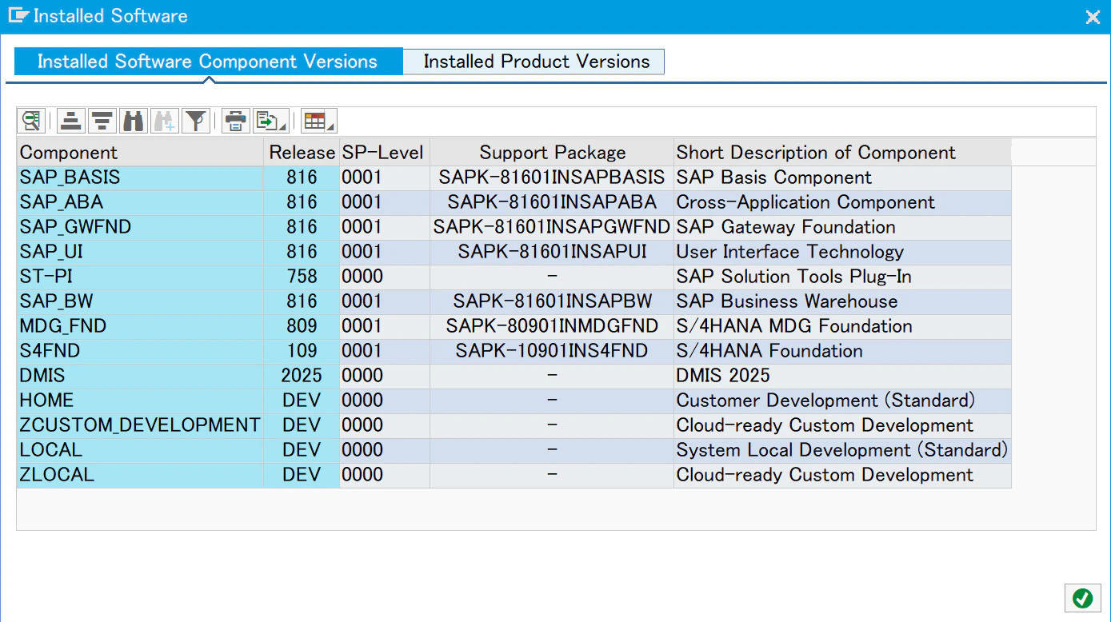Click SP-Level 0001 in the SAP_BASIS row
Screen dimensions: 1111x622
point(385,177)
